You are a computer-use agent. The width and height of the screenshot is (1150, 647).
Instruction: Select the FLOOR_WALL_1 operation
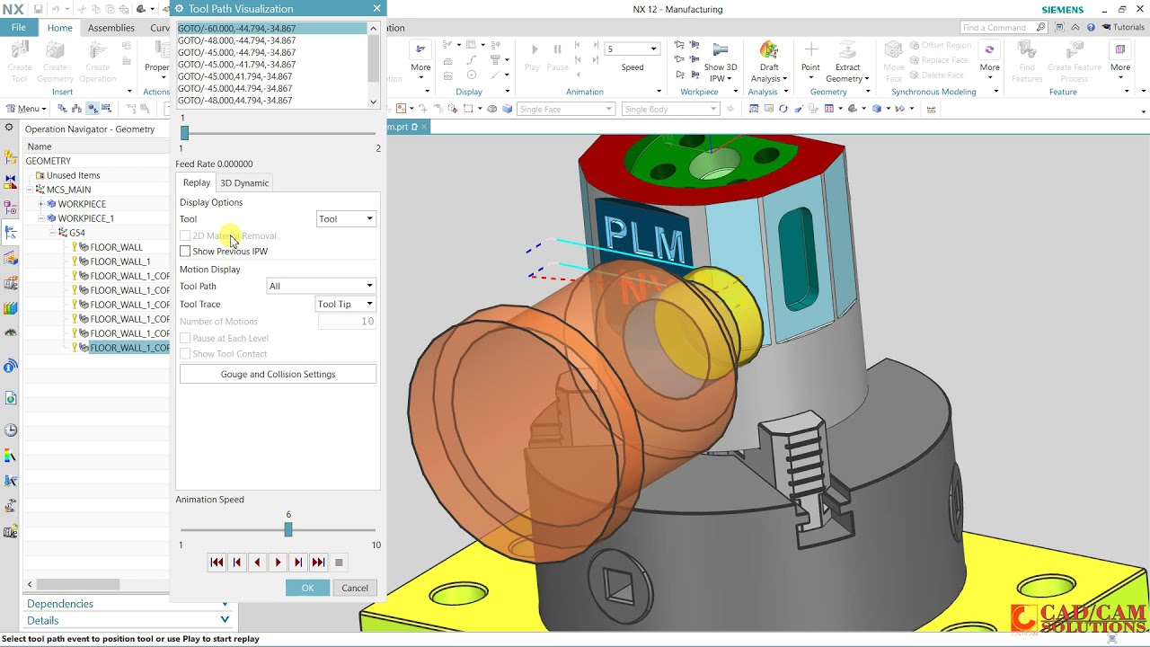[119, 261]
